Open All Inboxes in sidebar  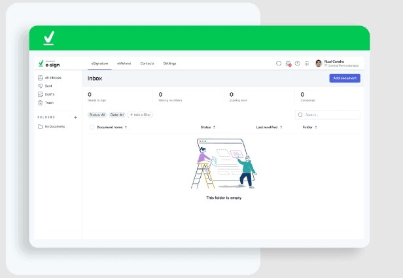pos(53,78)
